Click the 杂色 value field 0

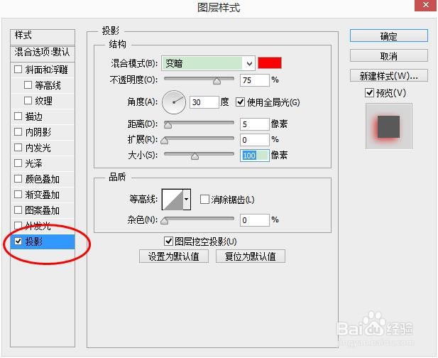(254, 220)
